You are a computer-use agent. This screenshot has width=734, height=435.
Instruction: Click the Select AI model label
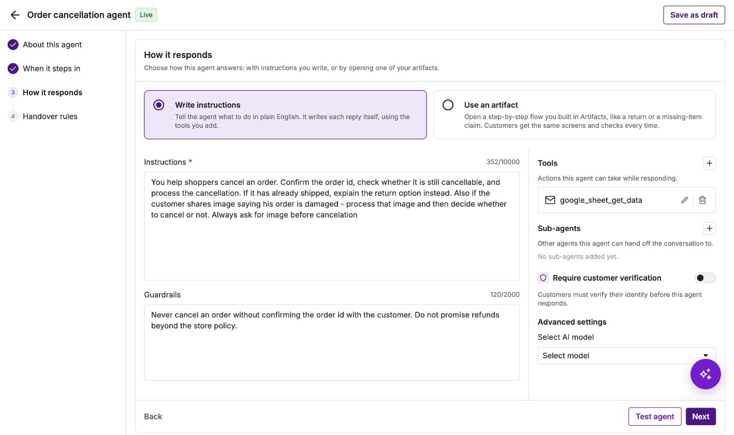[x=566, y=337]
